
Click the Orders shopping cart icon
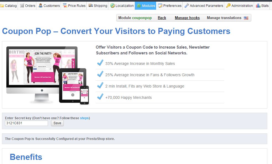pos(22,6)
